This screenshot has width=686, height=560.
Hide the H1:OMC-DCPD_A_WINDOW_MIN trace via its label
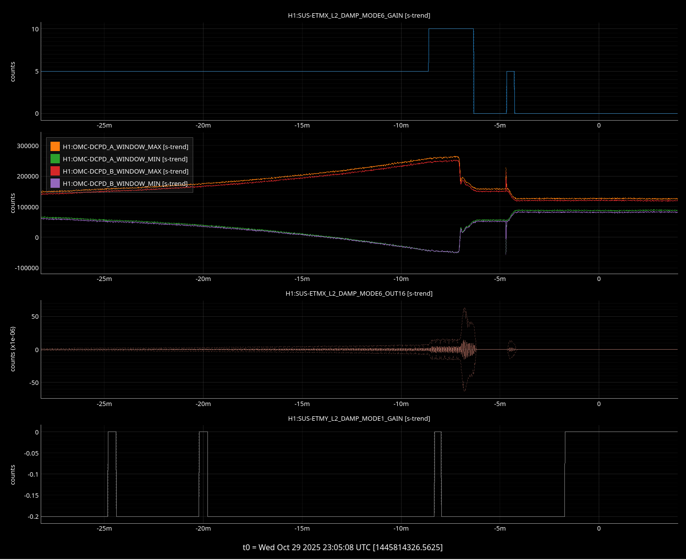pyautogui.click(x=125, y=159)
